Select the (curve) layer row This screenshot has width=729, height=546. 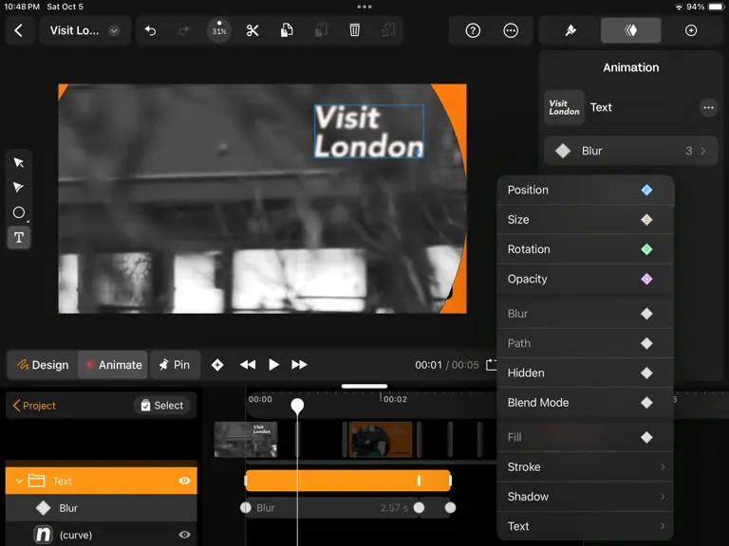(102, 535)
